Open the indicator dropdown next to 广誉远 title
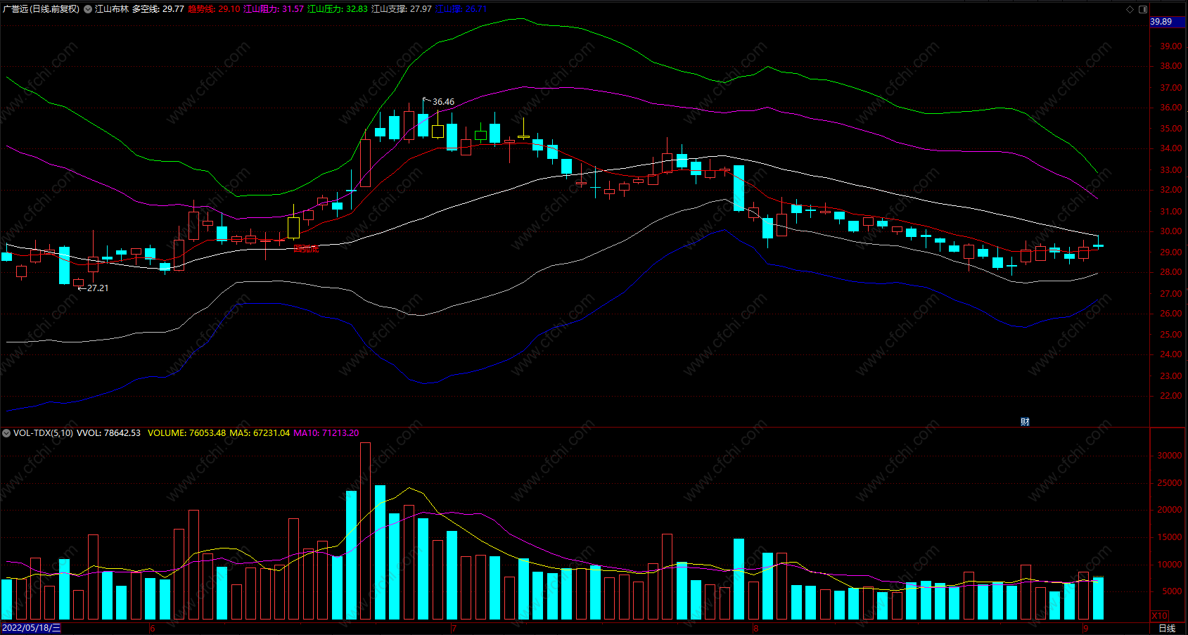This screenshot has width=1188, height=635. coord(88,9)
